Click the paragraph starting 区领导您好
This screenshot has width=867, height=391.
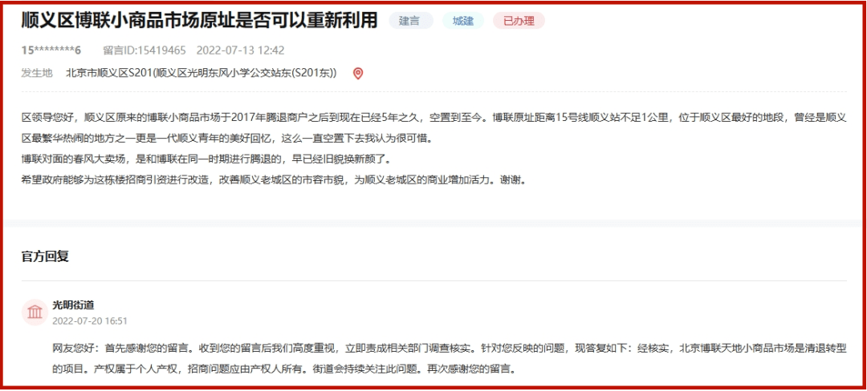click(x=434, y=128)
